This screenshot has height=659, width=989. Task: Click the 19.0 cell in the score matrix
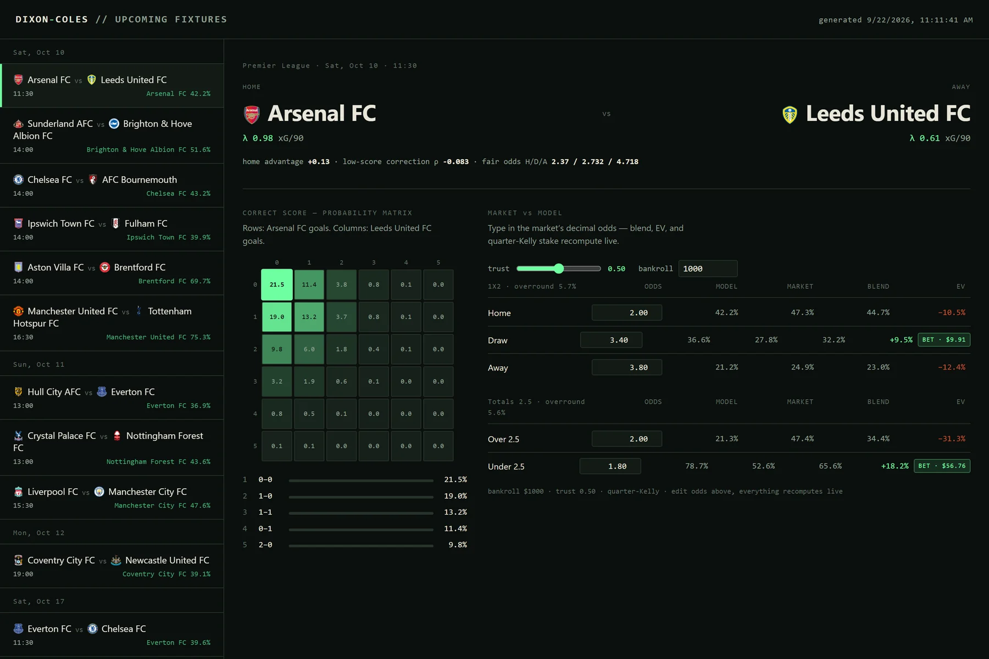click(277, 317)
